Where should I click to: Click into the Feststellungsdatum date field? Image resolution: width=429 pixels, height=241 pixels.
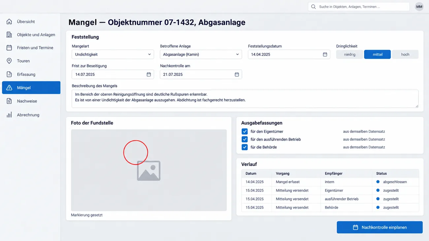pos(289,54)
